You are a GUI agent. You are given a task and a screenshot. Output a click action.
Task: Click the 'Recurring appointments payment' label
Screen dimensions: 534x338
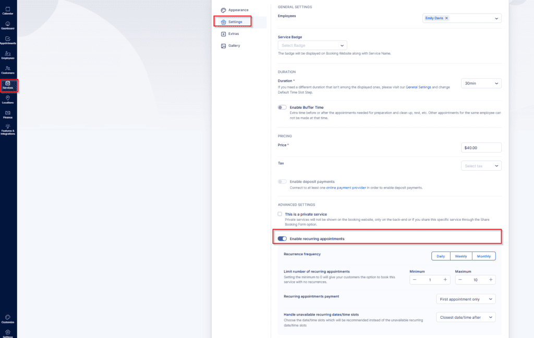tap(311, 296)
